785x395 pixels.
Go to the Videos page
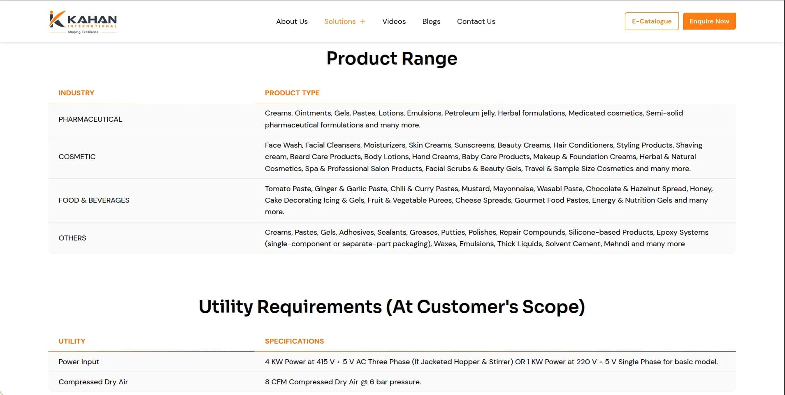394,21
